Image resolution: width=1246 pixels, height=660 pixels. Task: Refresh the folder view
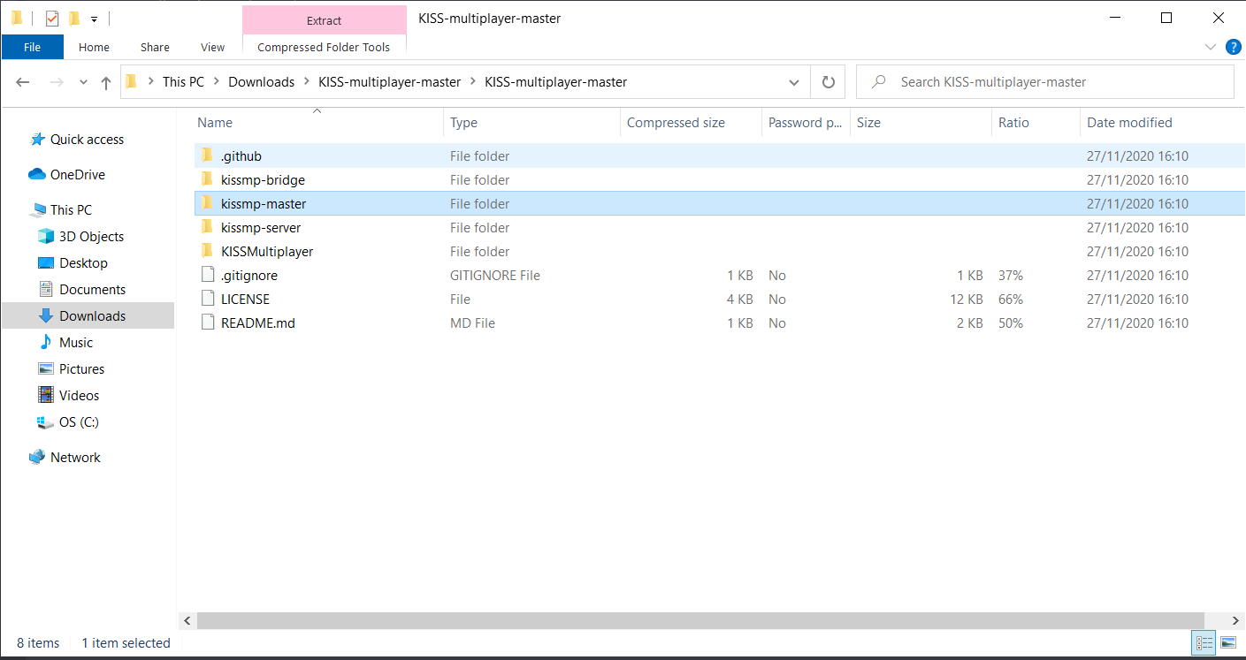[x=829, y=82]
